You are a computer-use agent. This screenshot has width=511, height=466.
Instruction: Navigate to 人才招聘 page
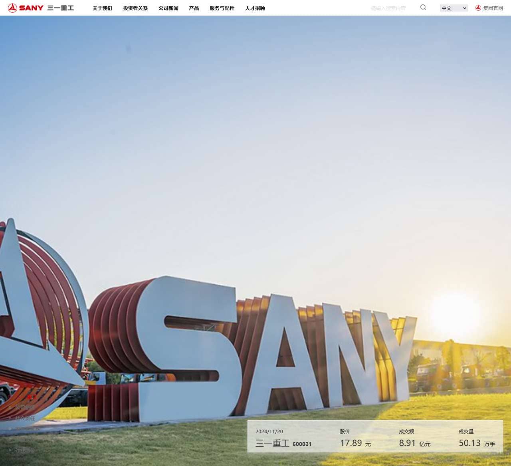(255, 8)
